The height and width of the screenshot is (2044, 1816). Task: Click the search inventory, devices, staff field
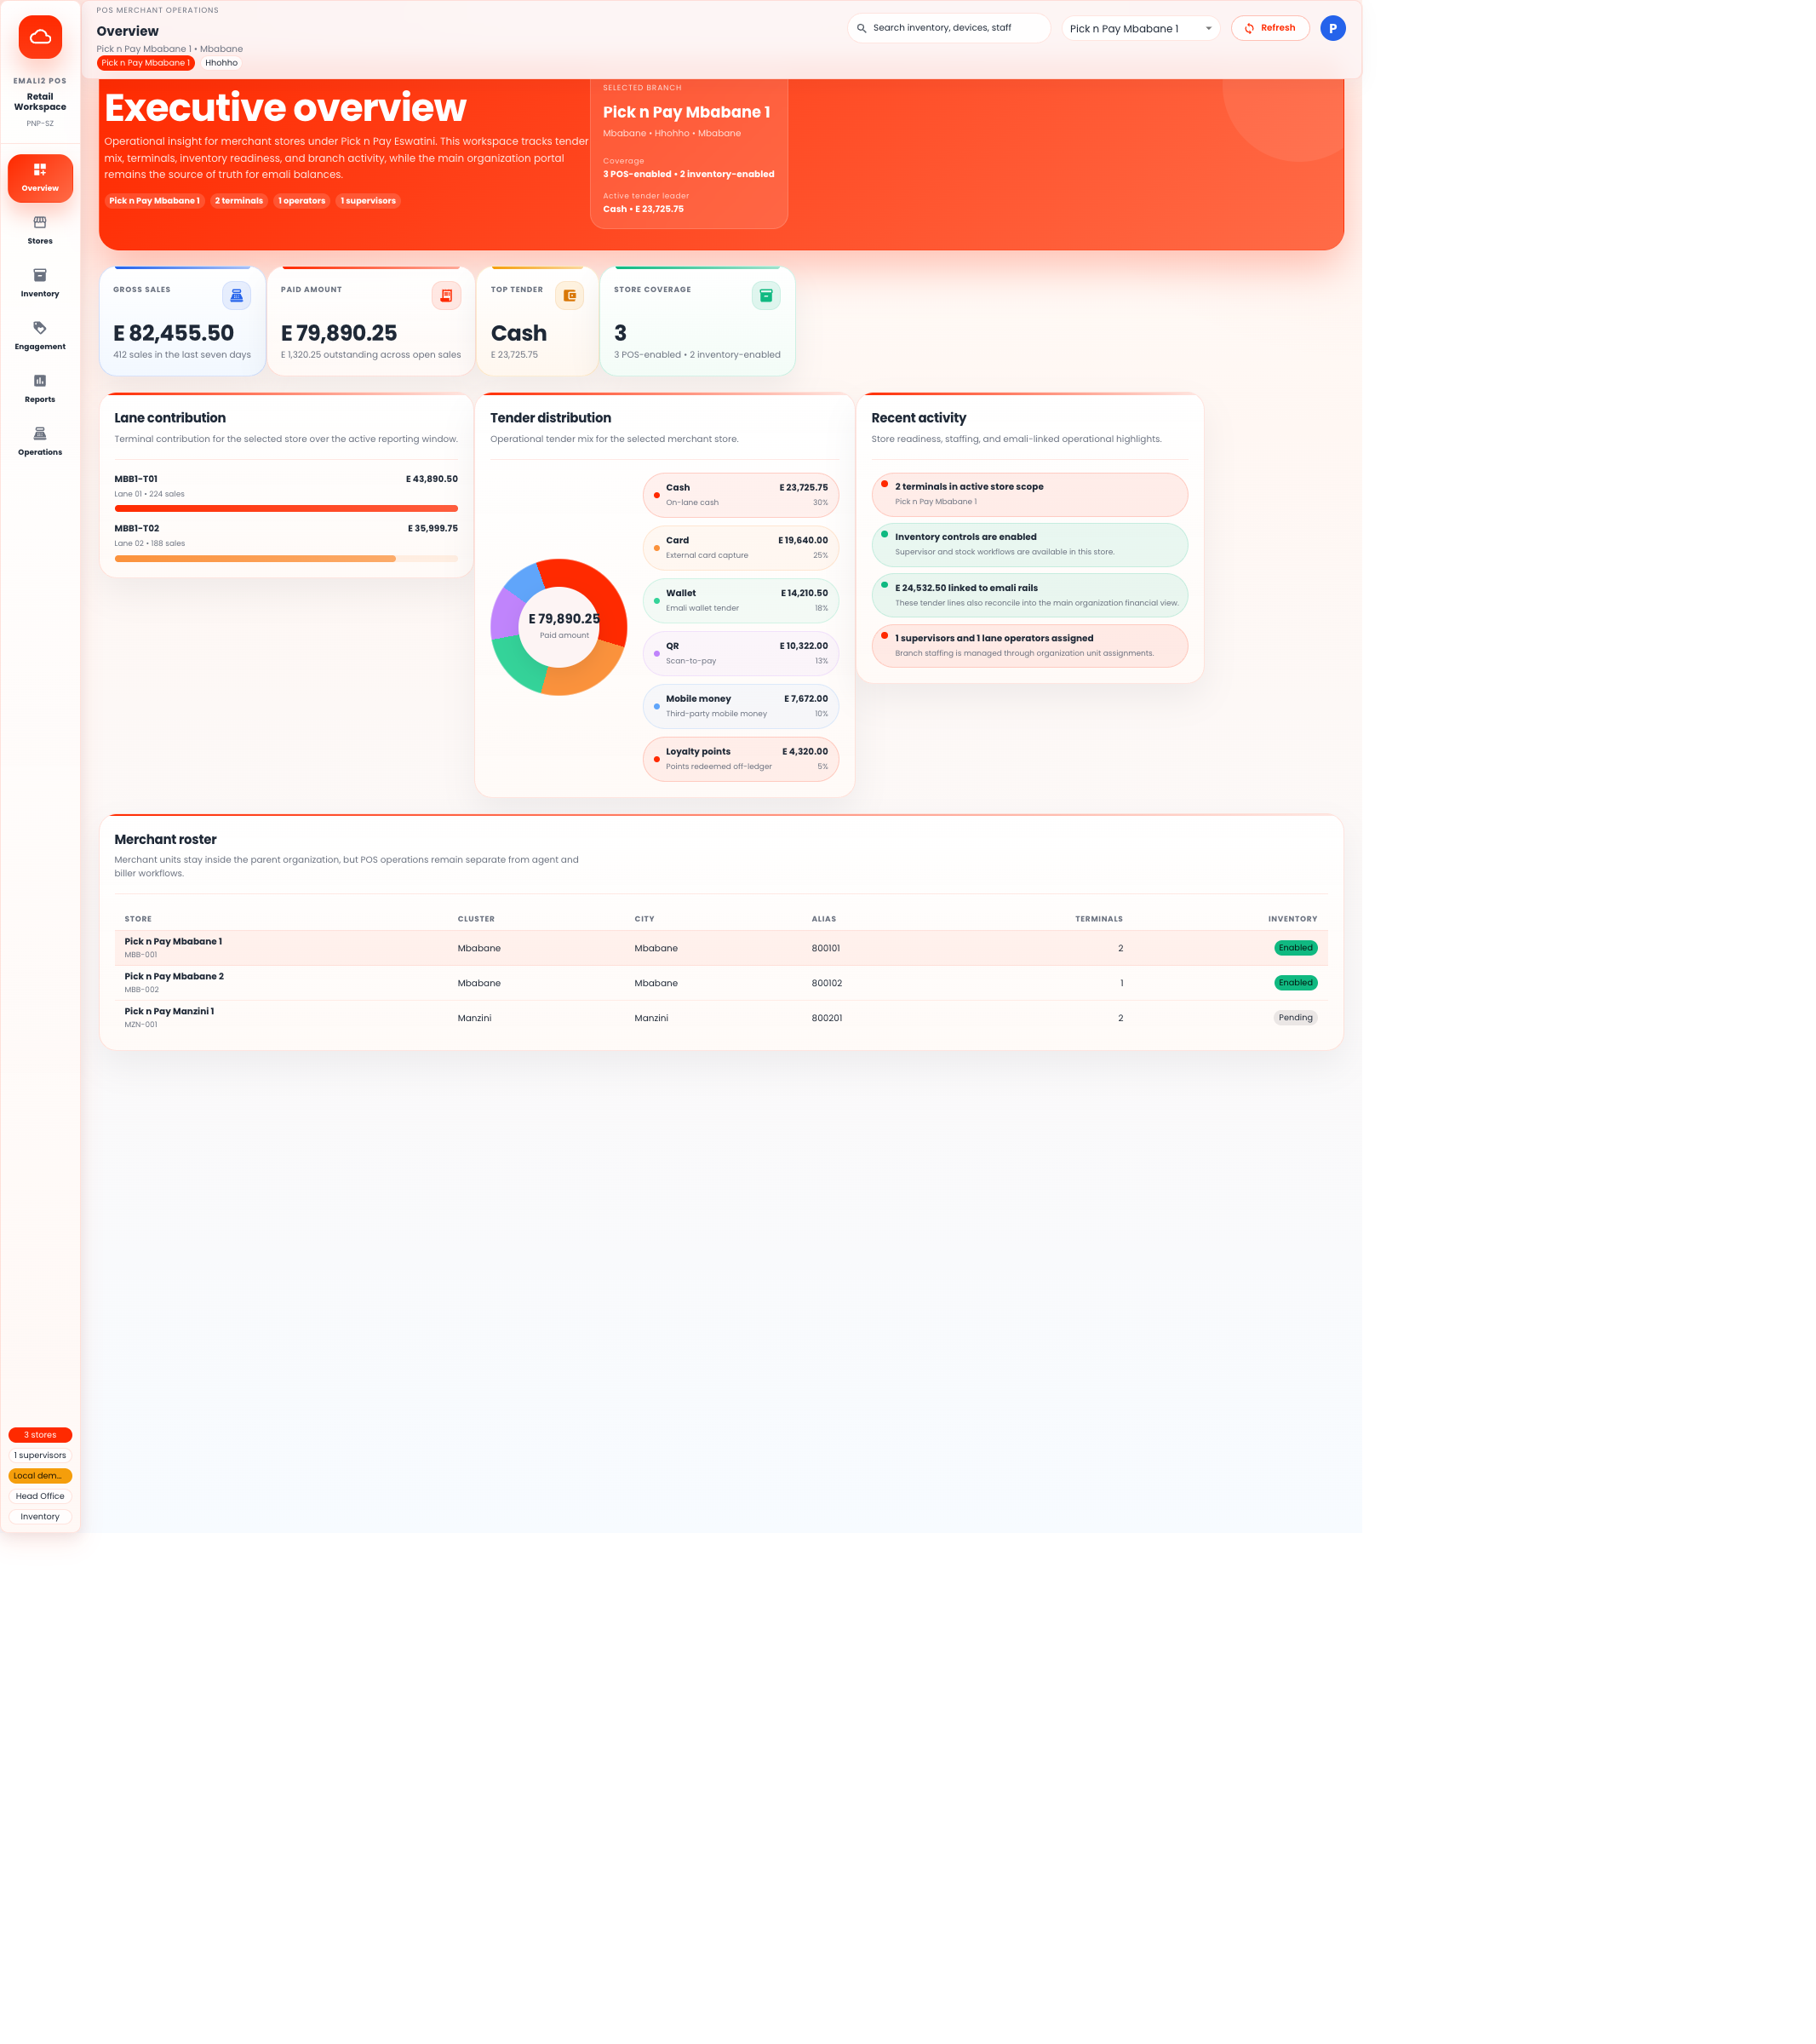coord(949,28)
